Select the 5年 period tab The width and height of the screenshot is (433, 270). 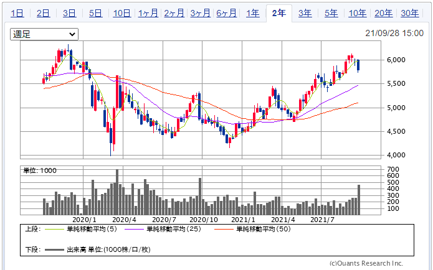click(x=331, y=13)
